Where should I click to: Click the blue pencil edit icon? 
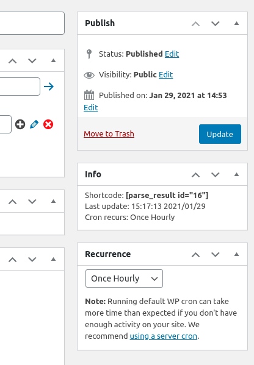(x=34, y=124)
